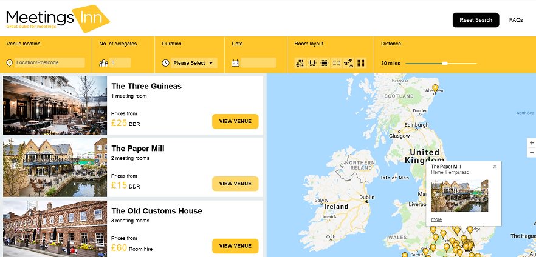Click the £60 Room hire price
The height and width of the screenshot is (257, 536).
point(132,248)
